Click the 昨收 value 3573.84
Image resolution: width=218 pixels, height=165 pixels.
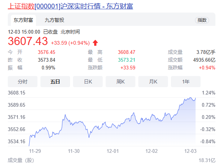46,60
